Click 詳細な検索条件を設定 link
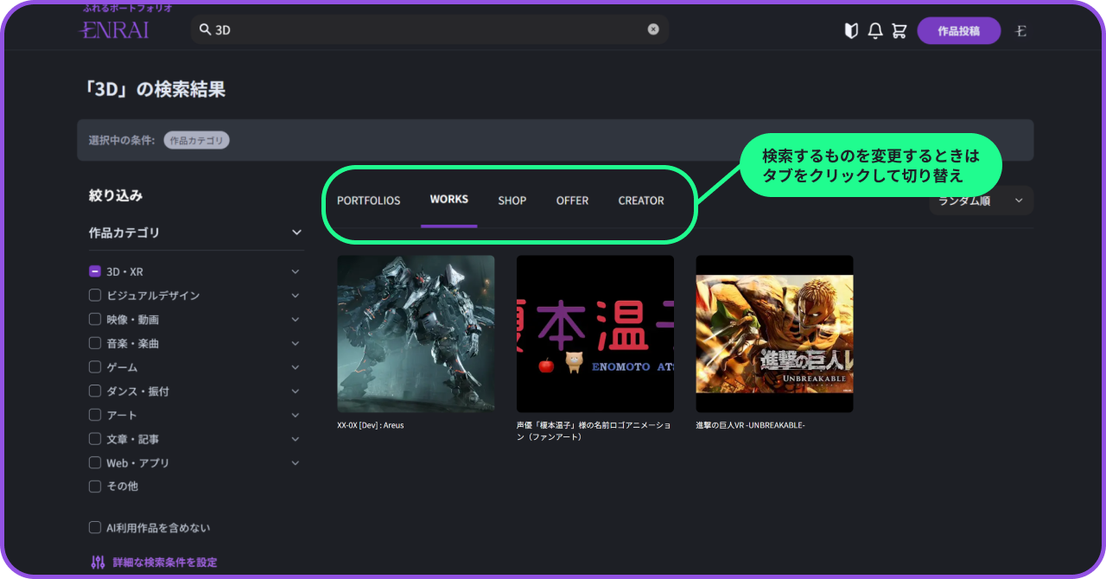This screenshot has height=579, width=1106. tap(164, 563)
